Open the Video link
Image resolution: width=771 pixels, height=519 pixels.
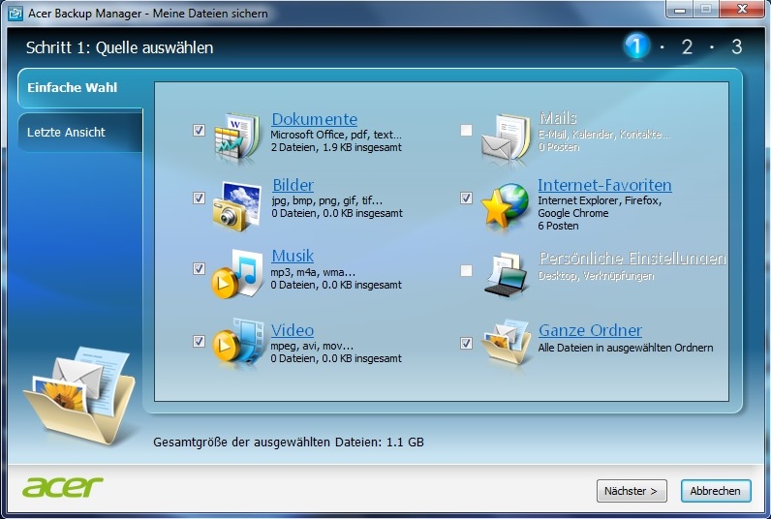293,330
